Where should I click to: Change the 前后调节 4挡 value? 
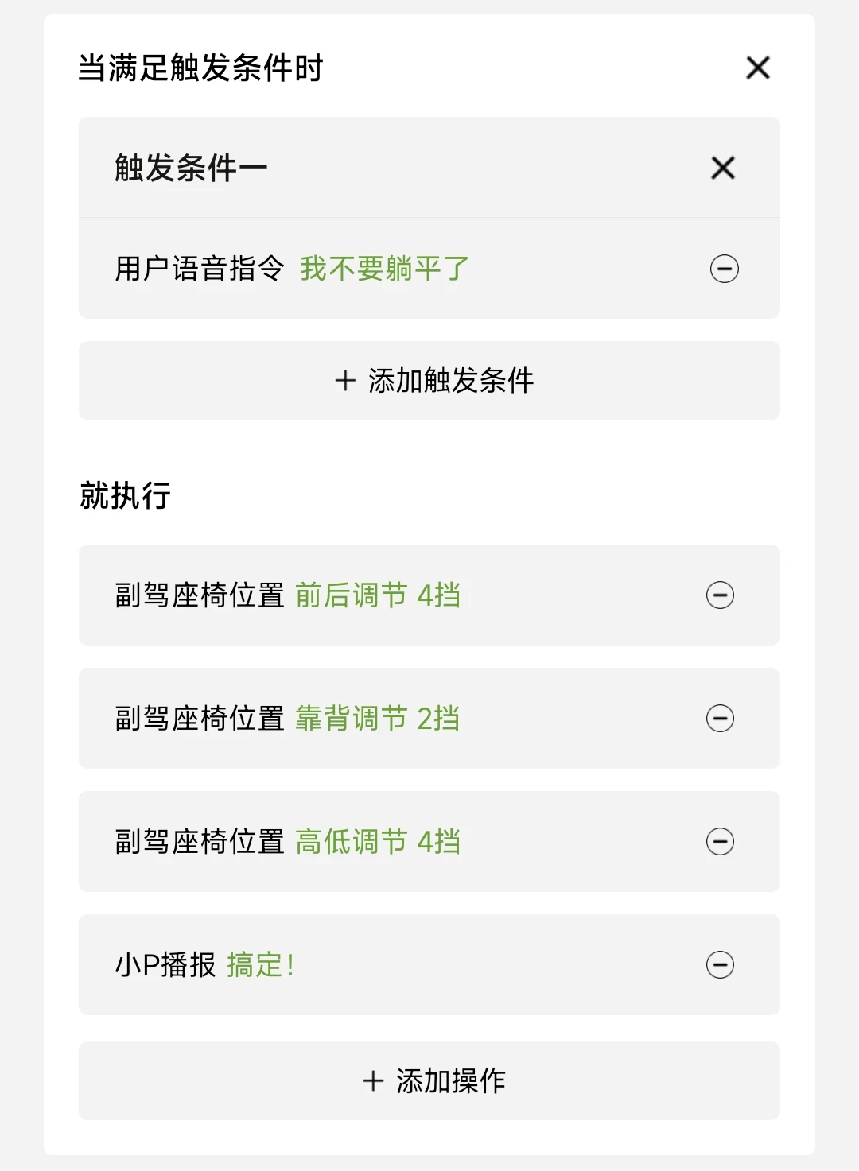(x=378, y=595)
